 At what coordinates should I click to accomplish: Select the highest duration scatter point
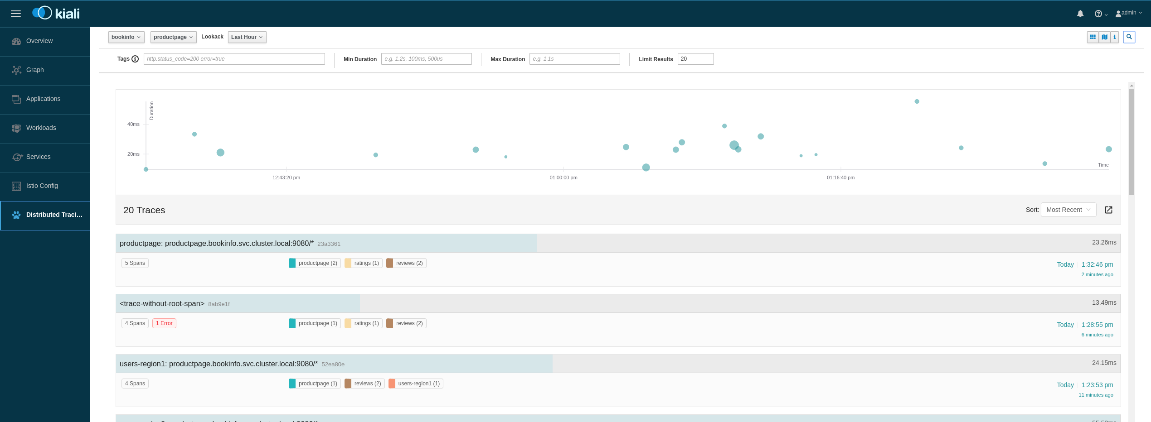[x=917, y=101]
